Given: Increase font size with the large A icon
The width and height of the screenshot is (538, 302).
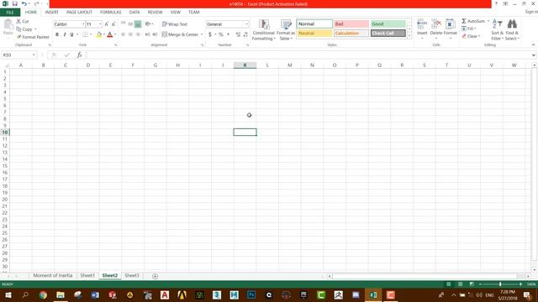Looking at the screenshot, I should [107, 24].
